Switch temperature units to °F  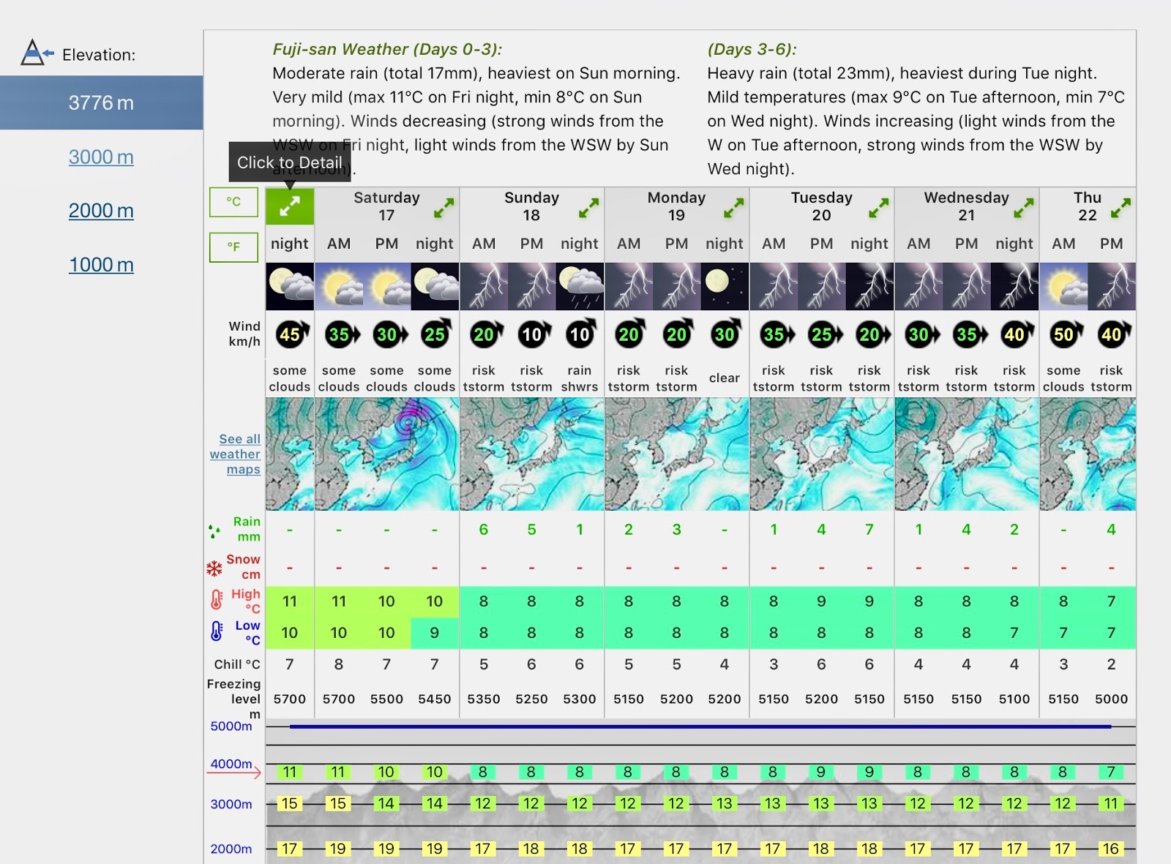pos(233,247)
